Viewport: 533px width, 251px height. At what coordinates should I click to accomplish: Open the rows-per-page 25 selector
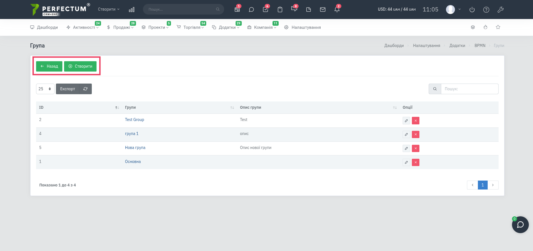(45, 89)
